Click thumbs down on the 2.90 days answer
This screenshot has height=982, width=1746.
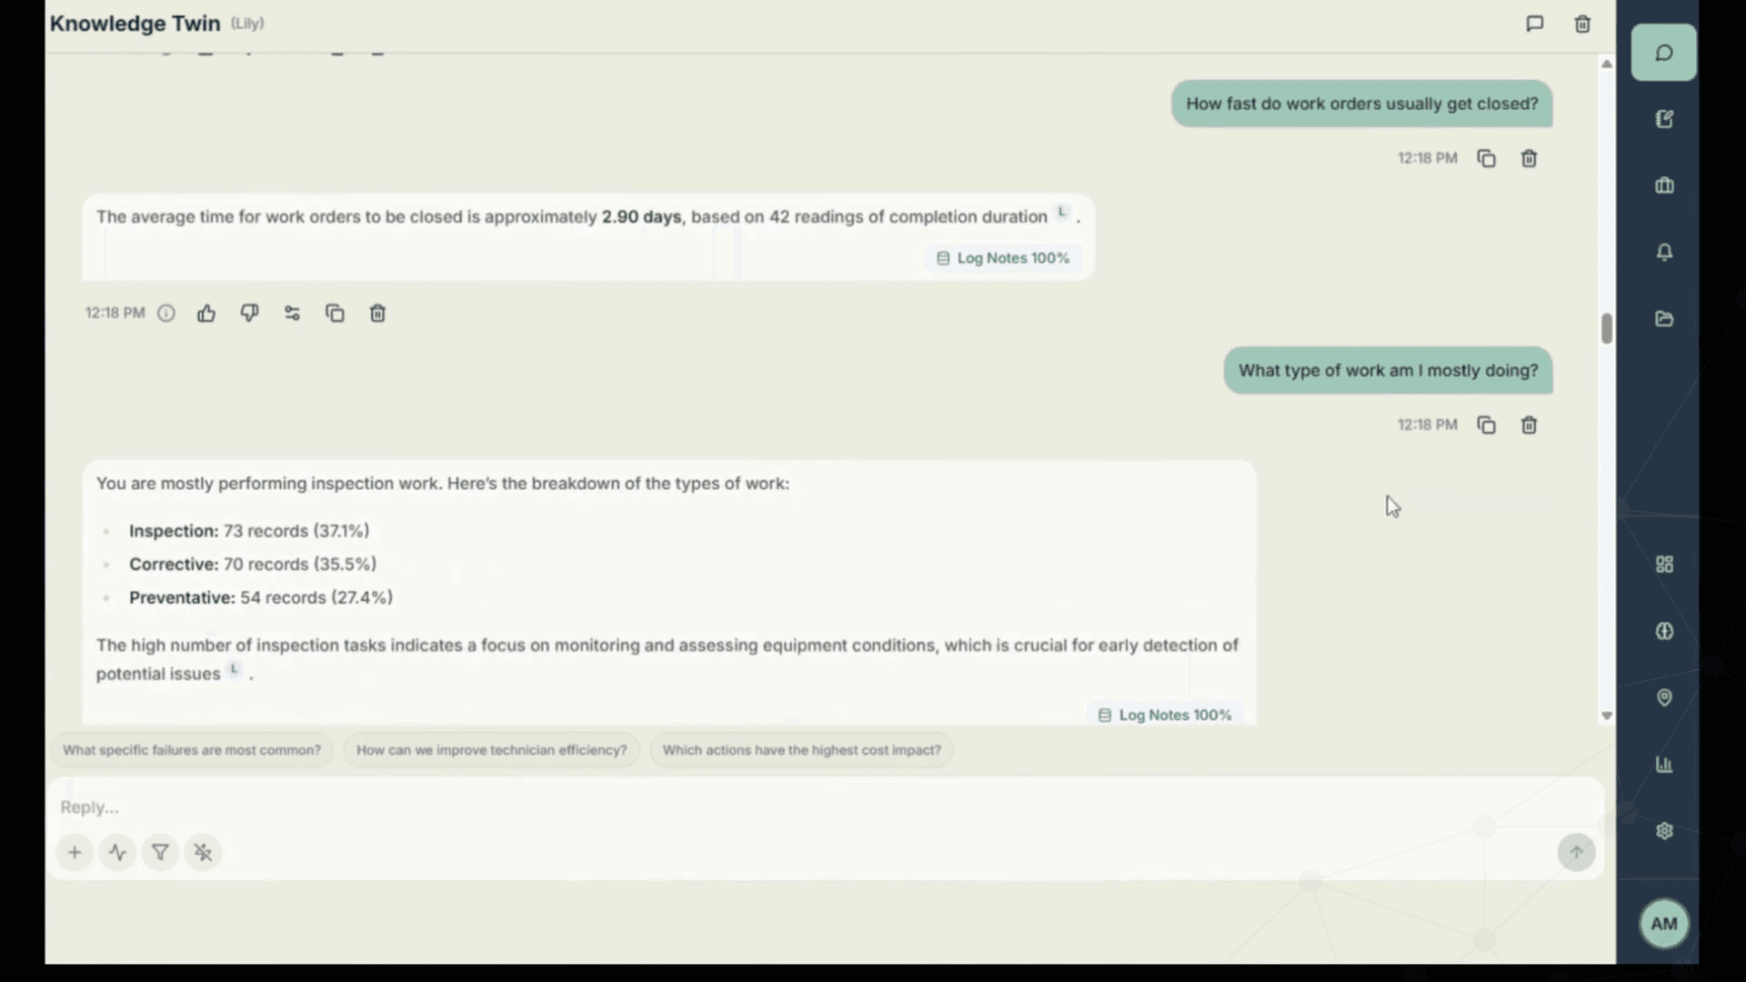click(x=249, y=314)
